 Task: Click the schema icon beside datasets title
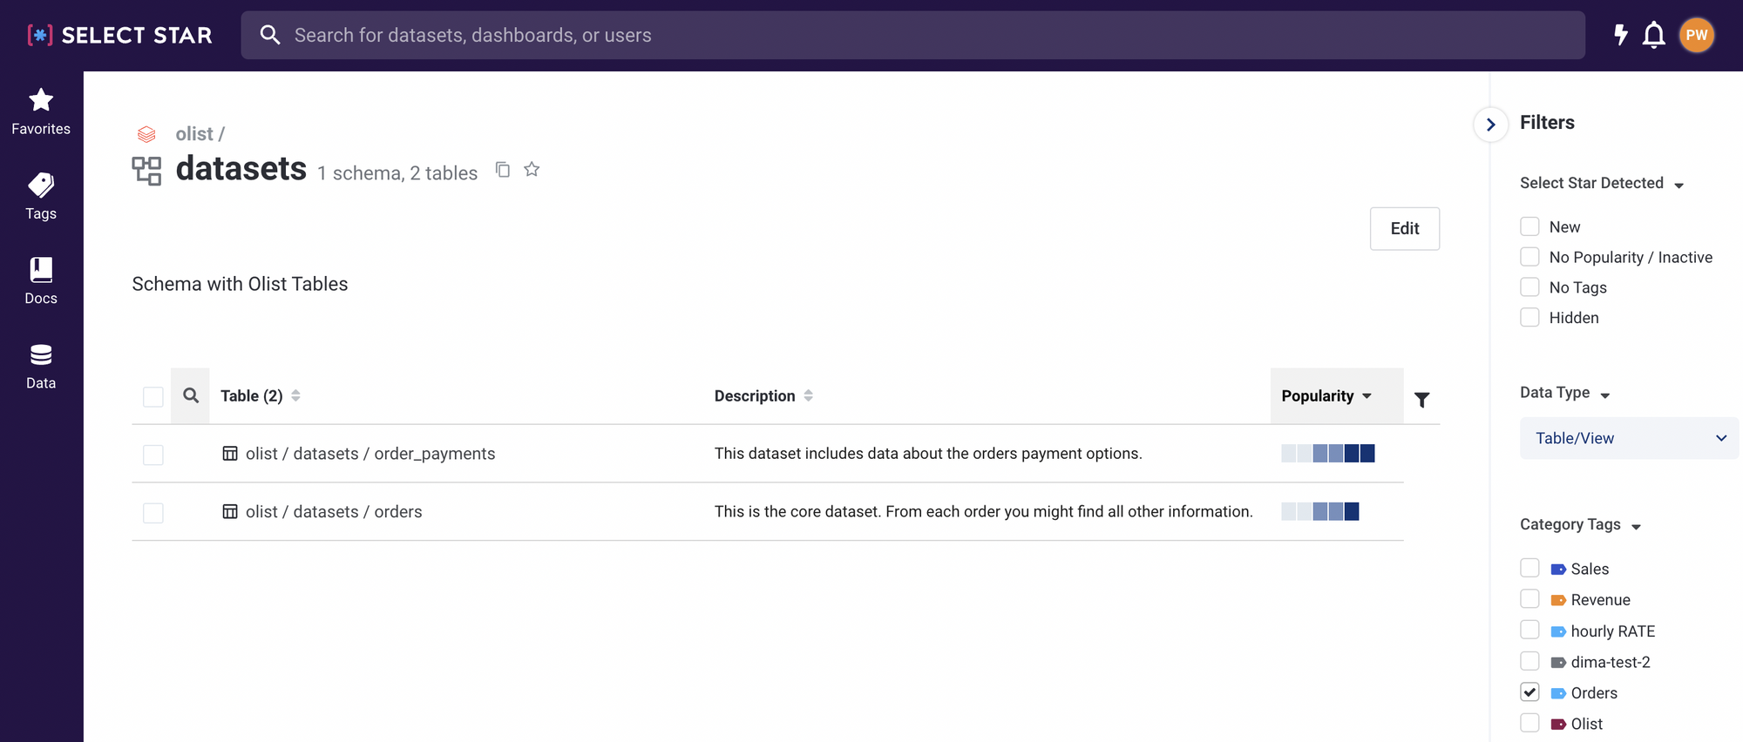point(146,171)
